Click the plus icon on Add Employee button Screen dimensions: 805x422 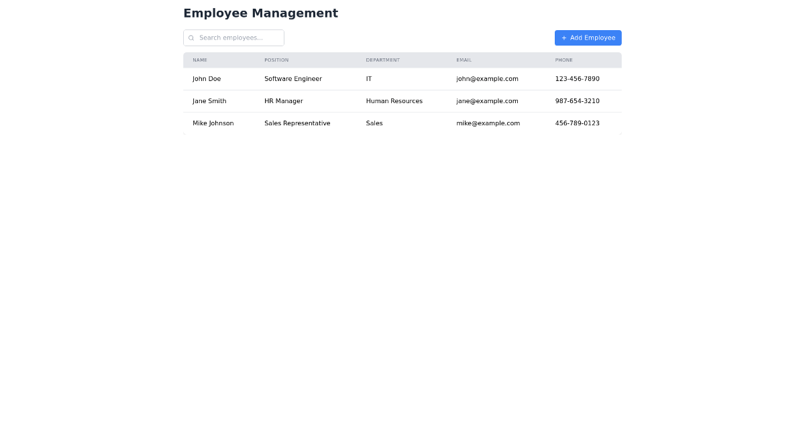(x=564, y=38)
